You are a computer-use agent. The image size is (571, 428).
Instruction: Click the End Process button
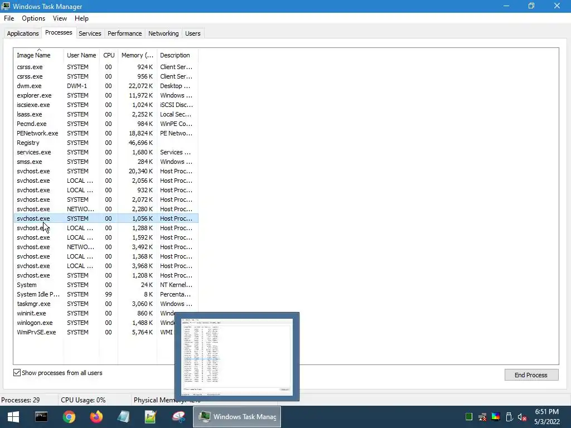(531, 375)
